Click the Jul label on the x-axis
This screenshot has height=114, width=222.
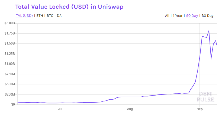60,109
